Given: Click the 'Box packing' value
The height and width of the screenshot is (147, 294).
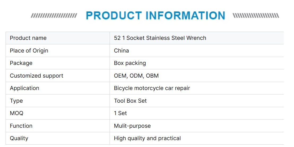Looking at the screenshot, I should coord(130,63).
